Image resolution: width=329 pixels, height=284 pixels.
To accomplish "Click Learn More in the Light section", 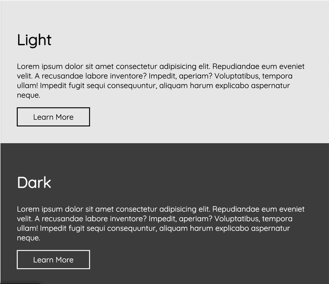I will click(53, 117).
